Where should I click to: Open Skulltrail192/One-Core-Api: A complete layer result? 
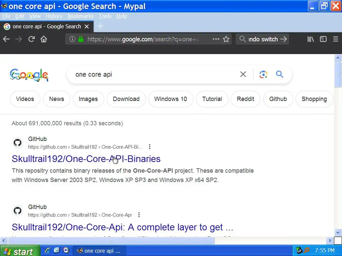pyautogui.click(x=123, y=227)
